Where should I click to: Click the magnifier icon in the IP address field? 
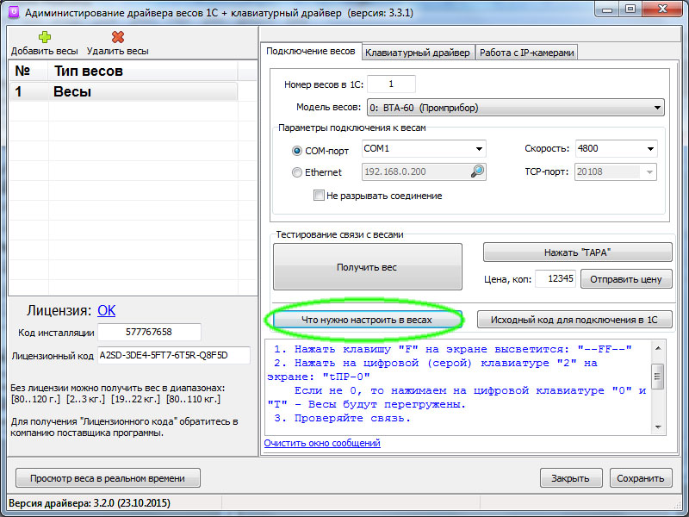coord(477,171)
